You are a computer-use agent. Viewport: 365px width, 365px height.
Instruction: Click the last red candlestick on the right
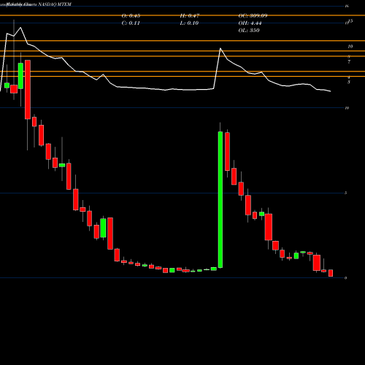pyautogui.click(x=331, y=273)
